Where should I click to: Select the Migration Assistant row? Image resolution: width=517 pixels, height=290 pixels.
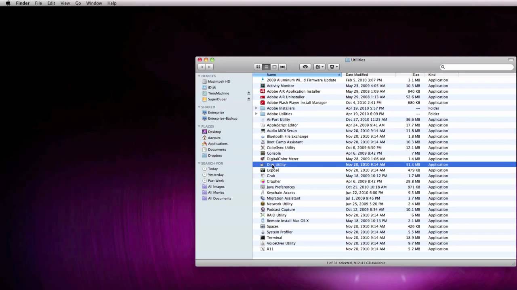(x=385, y=199)
